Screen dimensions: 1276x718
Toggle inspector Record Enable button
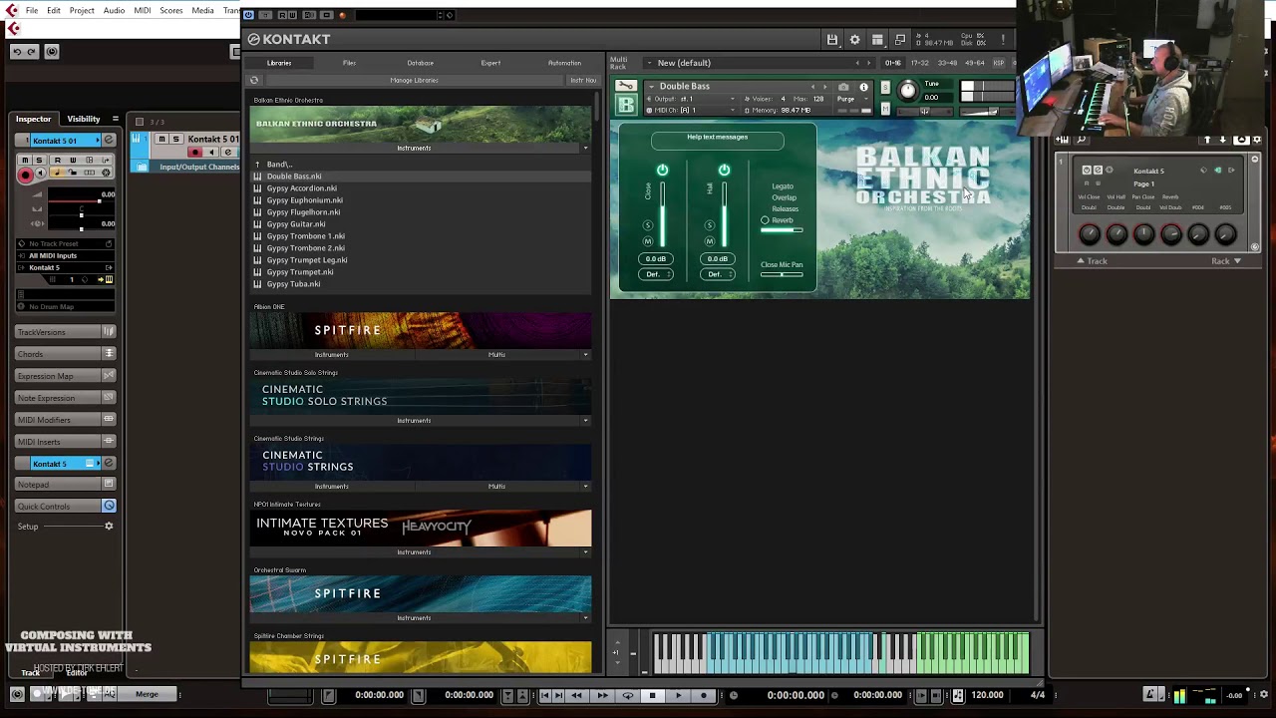coord(26,175)
